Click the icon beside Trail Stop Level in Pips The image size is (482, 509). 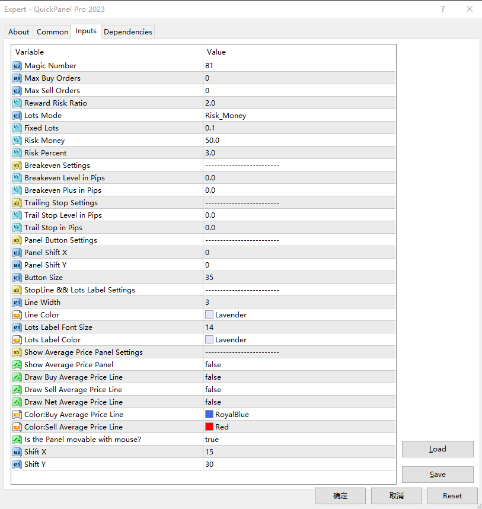click(x=17, y=215)
